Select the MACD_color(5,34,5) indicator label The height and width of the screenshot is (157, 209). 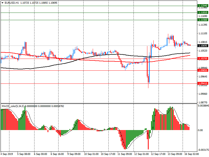(x=13, y=106)
